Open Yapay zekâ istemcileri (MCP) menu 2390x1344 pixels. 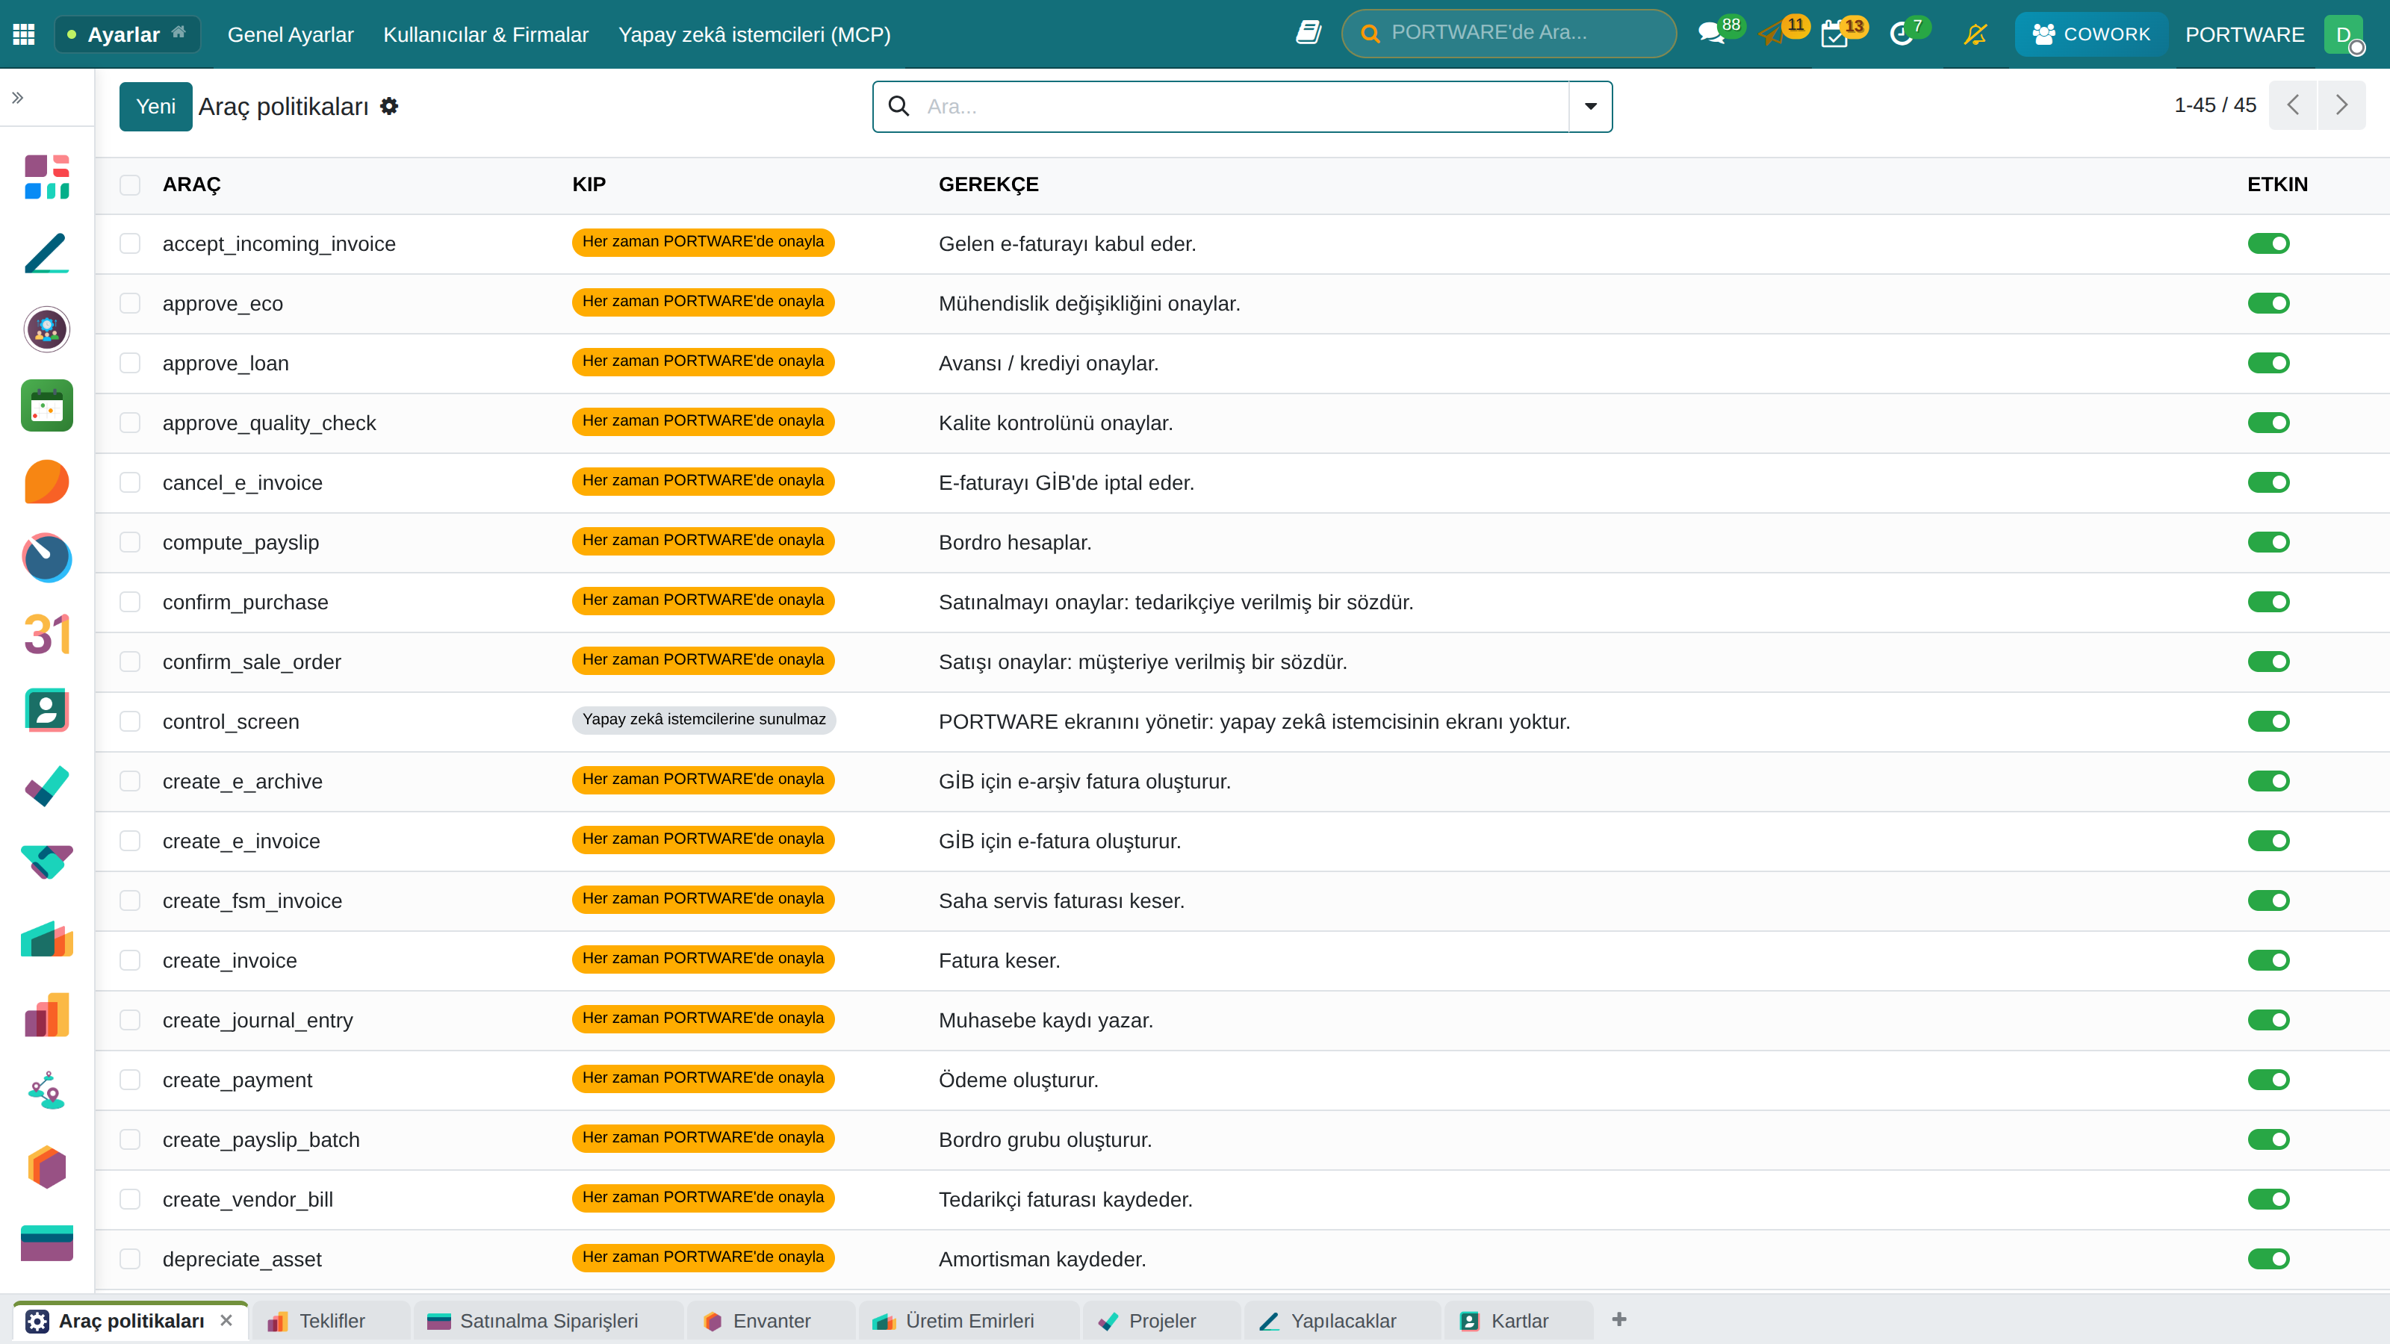[x=754, y=34]
